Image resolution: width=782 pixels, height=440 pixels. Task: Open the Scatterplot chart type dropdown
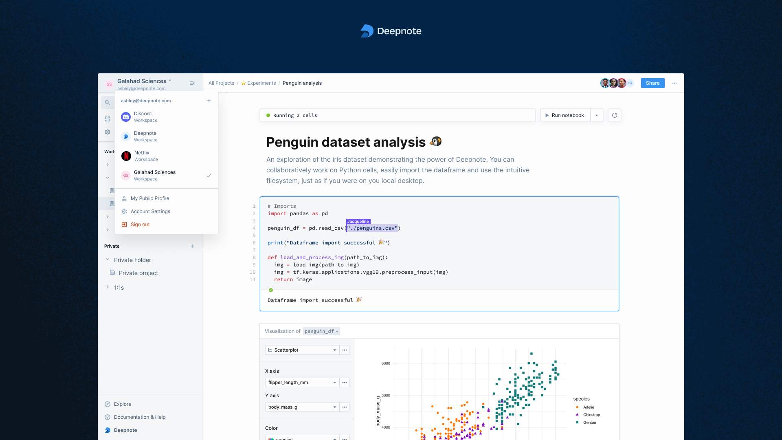302,350
